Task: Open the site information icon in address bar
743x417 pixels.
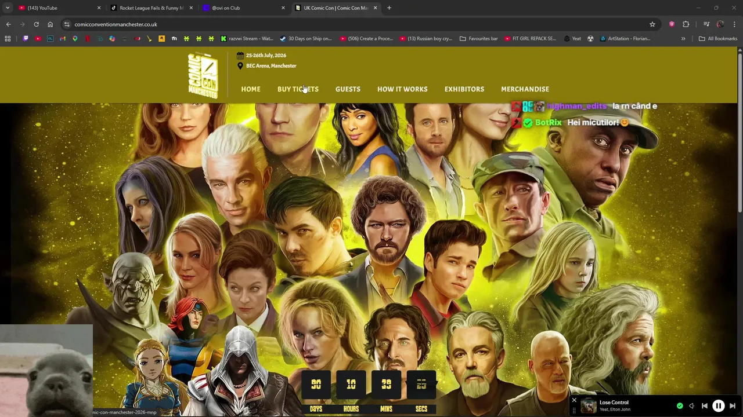Action: [x=67, y=24]
